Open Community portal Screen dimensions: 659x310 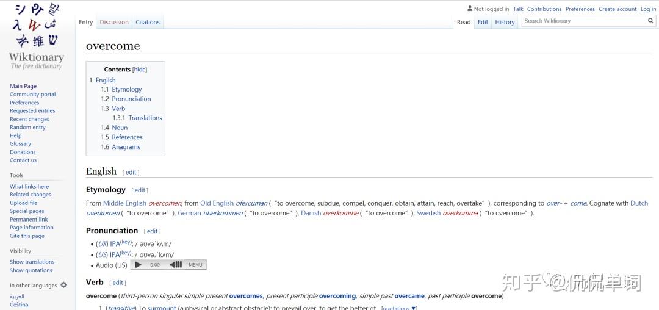coord(33,94)
